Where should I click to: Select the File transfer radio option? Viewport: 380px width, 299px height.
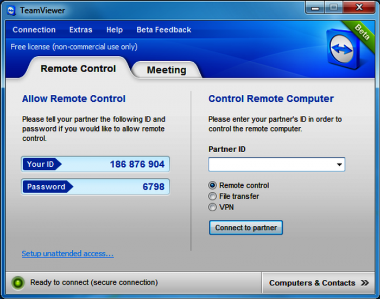pos(213,196)
